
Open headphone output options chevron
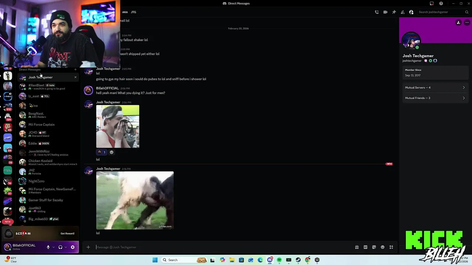click(66, 247)
